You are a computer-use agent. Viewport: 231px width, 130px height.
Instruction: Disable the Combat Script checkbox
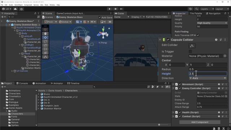[180, 116]
